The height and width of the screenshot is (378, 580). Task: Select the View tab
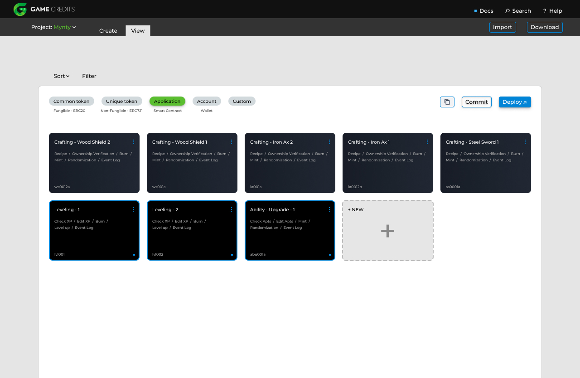pos(138,31)
